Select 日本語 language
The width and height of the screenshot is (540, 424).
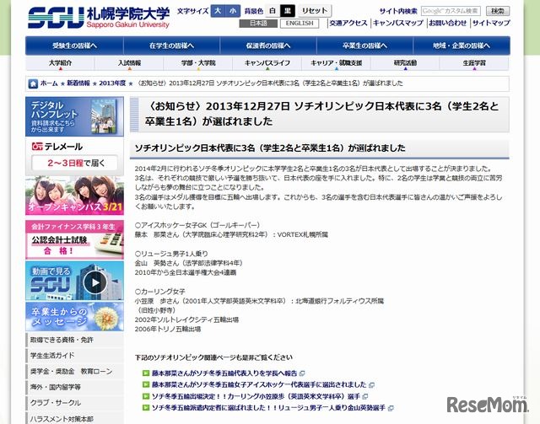258,24
